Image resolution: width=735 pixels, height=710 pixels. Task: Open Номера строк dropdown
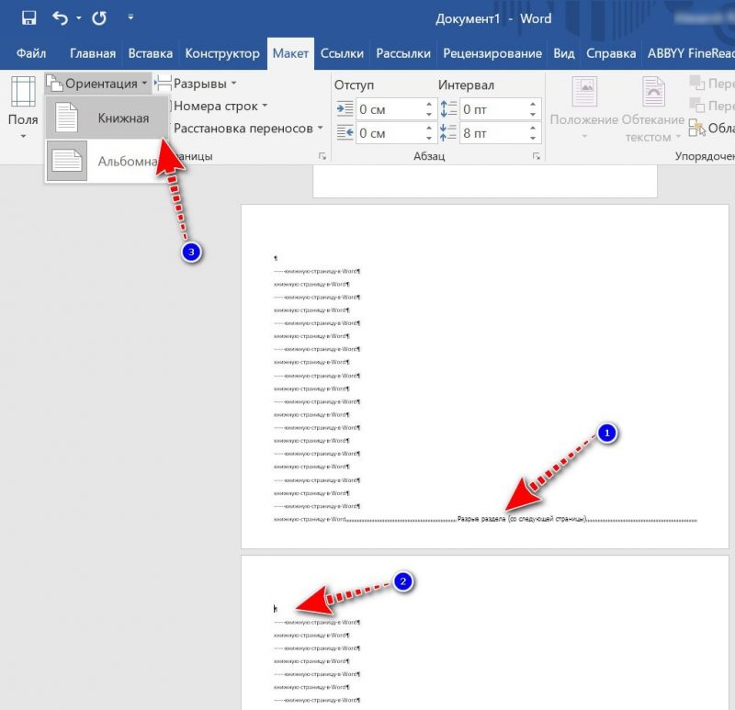click(x=220, y=106)
